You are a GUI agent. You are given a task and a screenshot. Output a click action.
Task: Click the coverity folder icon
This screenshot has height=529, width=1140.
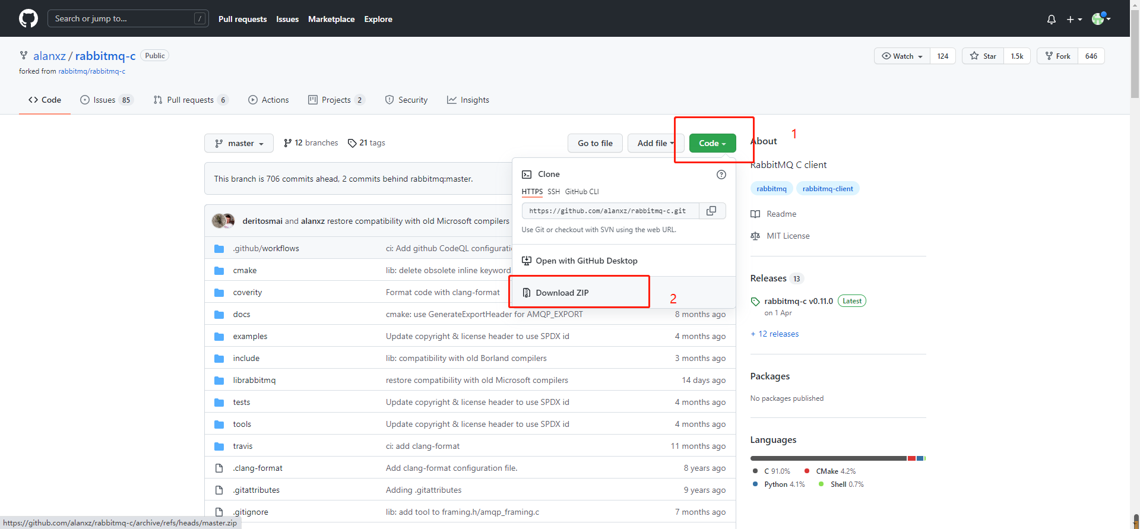[219, 293]
